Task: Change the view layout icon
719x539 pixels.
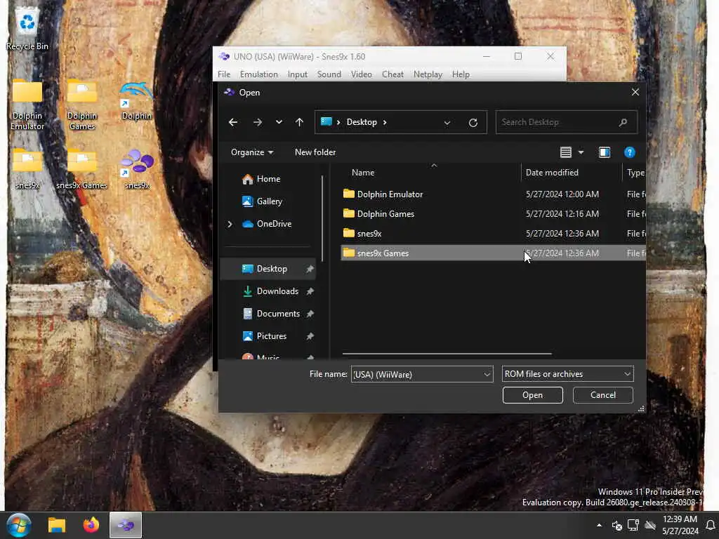Action: tap(566, 152)
